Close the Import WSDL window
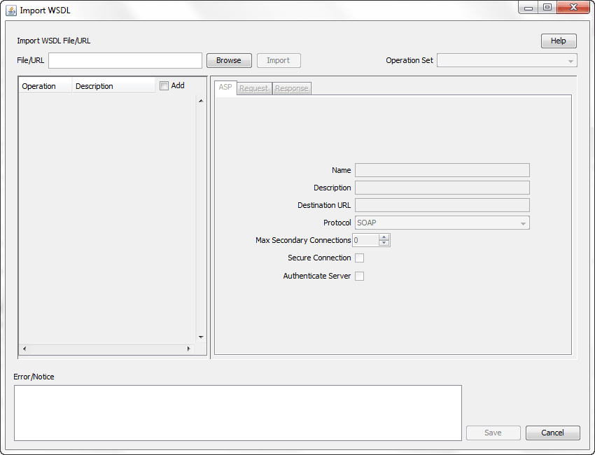The height and width of the screenshot is (455, 595). [x=573, y=8]
